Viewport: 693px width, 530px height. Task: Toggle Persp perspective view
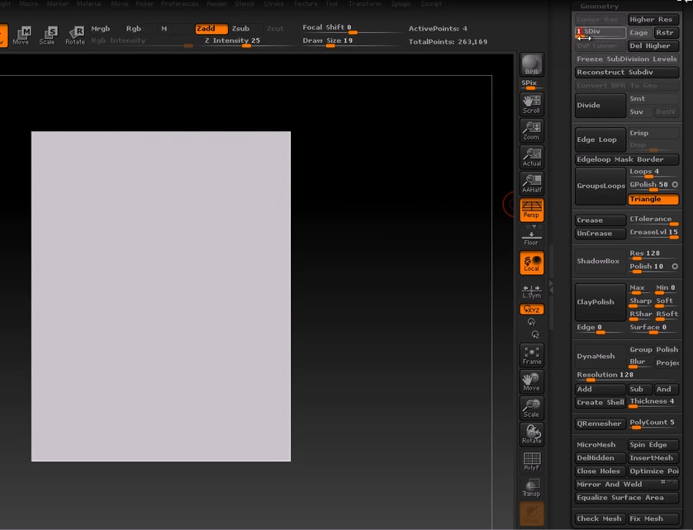[x=532, y=210]
